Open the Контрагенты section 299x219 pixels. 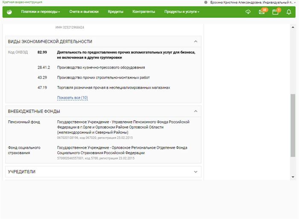(x=144, y=12)
